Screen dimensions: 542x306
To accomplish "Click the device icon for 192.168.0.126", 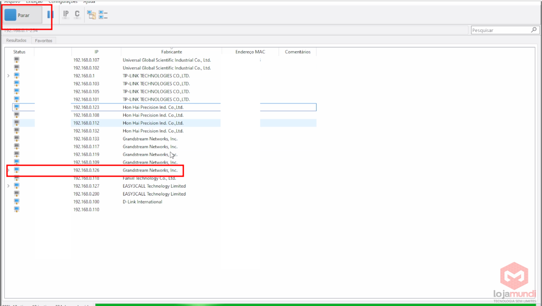I will pyautogui.click(x=17, y=170).
